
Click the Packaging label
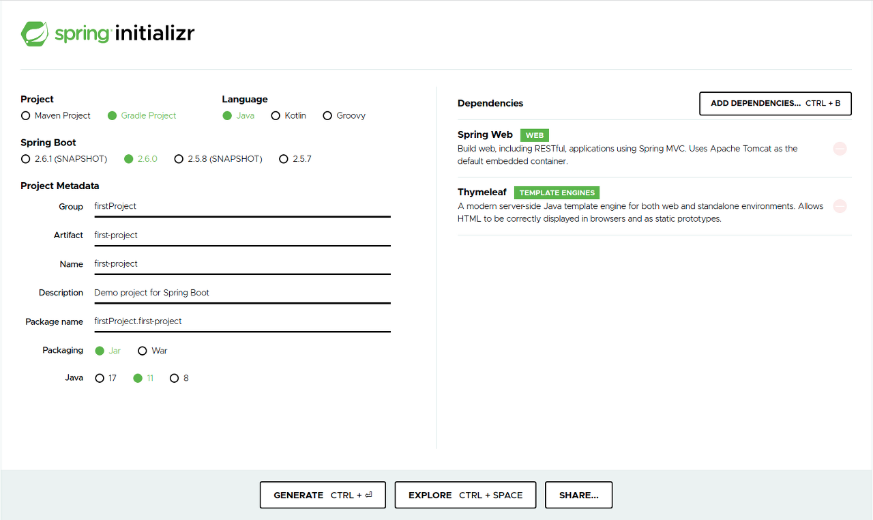[x=63, y=350]
